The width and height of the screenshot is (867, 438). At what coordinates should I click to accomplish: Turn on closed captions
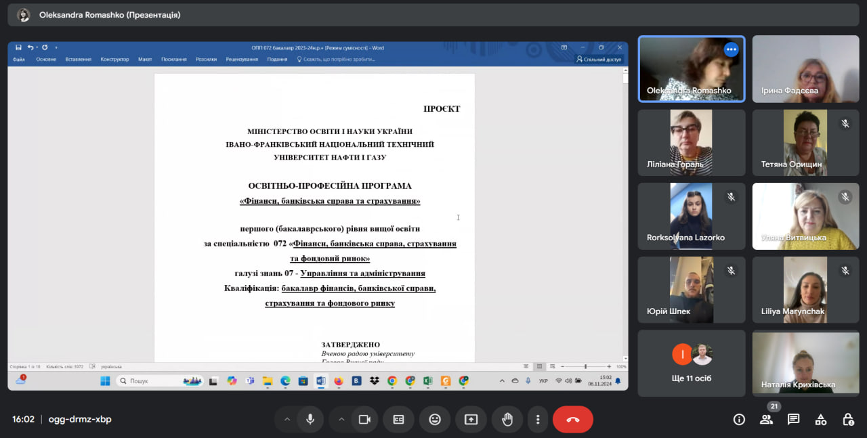point(398,419)
